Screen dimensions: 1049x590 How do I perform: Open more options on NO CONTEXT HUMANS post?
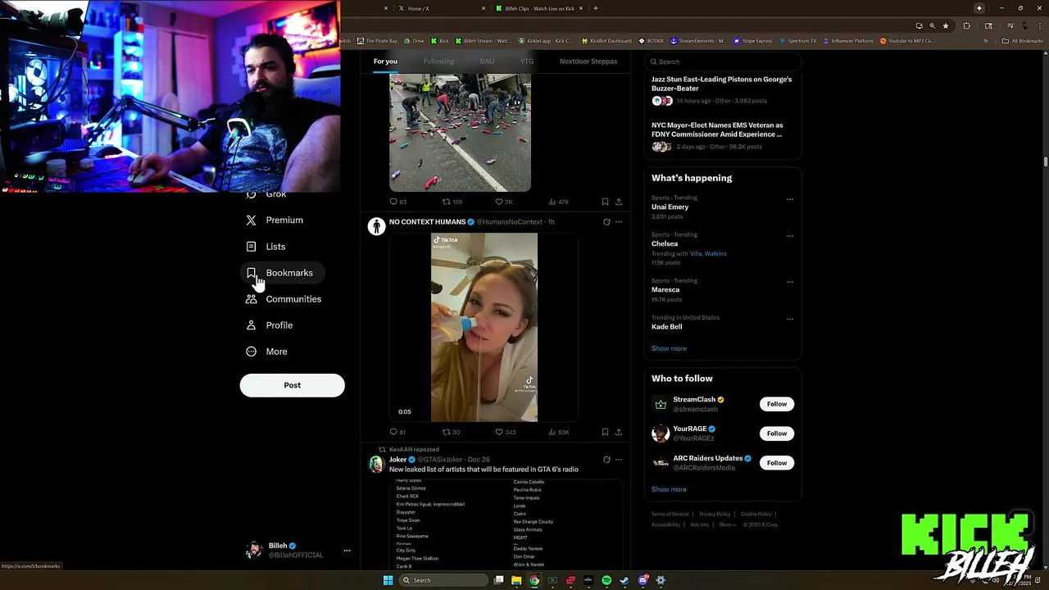(619, 222)
